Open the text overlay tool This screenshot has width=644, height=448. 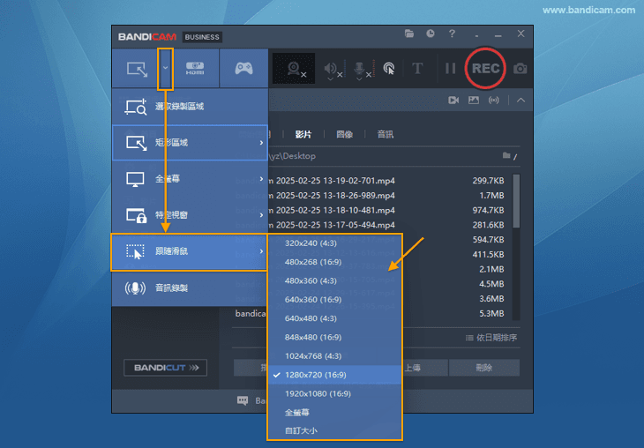tap(417, 68)
